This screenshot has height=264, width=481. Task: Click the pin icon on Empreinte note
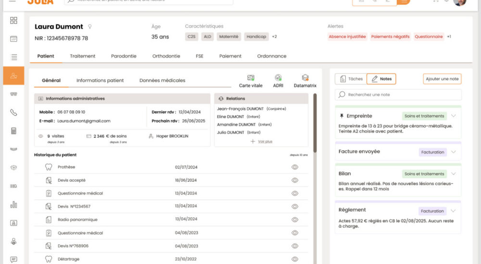(x=342, y=116)
